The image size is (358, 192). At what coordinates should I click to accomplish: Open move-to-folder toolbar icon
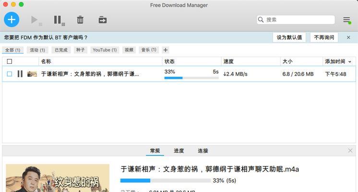(x=103, y=20)
